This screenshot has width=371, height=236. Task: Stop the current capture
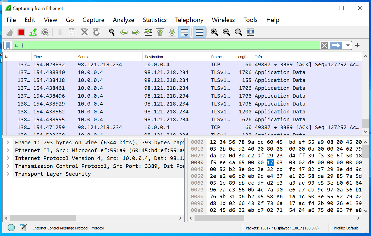(21, 32)
